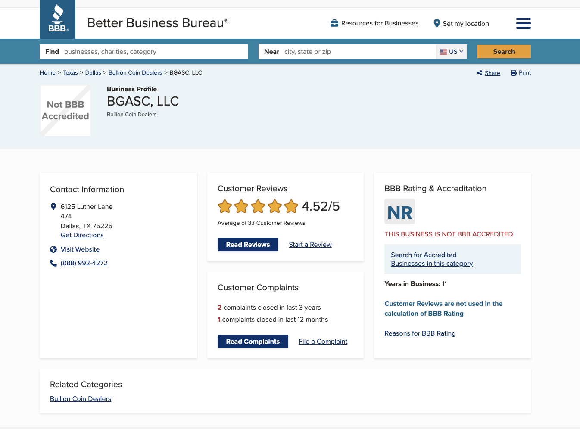Image resolution: width=580 pixels, height=429 pixels.
Task: Click 'THIS BUSINESS IS NOT BBB ACCREDITED' text
Action: coord(449,234)
